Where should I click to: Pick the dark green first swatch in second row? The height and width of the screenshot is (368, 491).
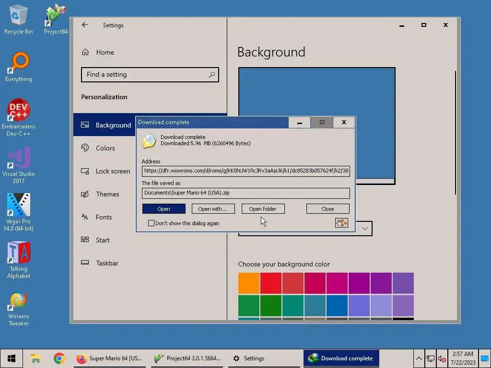click(x=249, y=305)
